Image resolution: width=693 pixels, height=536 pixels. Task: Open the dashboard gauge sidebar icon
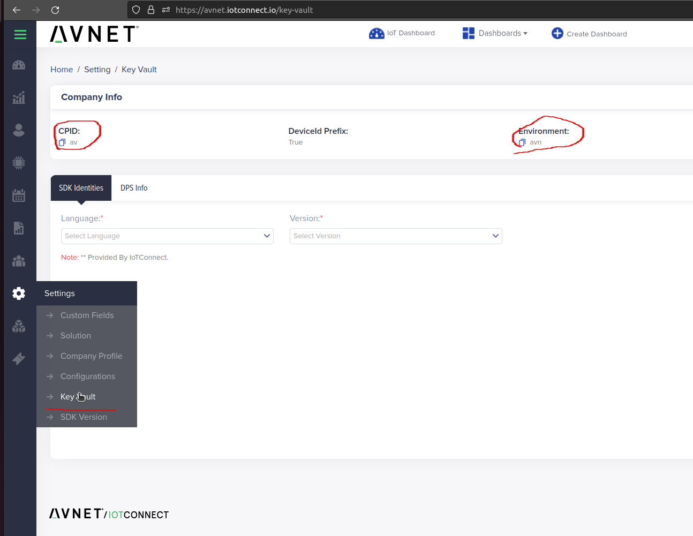coord(19,65)
